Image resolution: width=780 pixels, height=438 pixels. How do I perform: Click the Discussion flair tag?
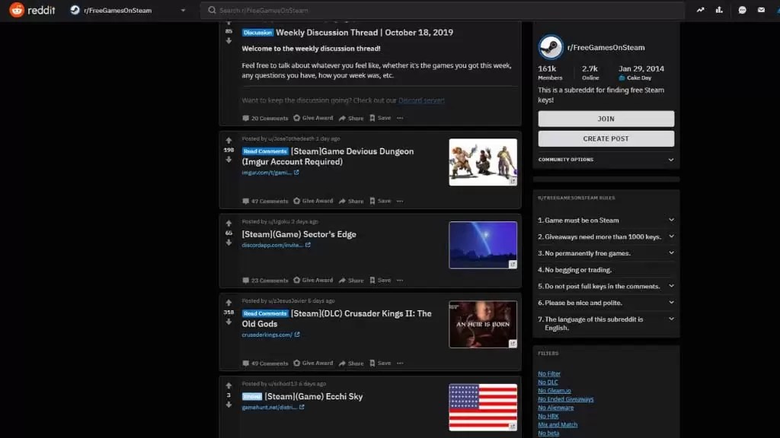point(257,33)
